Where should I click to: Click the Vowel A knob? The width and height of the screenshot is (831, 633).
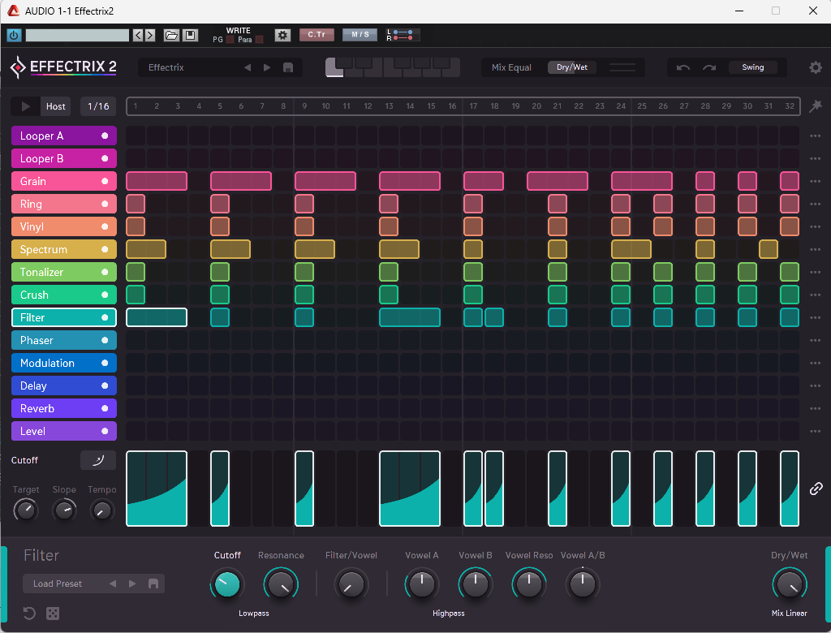pyautogui.click(x=422, y=585)
